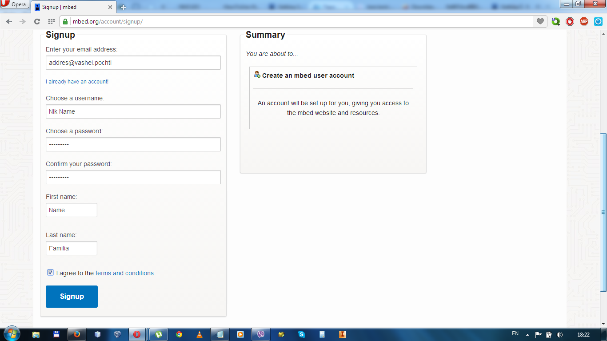Open the volume speaker tray icon
Image resolution: width=607 pixels, height=341 pixels.
pos(559,335)
